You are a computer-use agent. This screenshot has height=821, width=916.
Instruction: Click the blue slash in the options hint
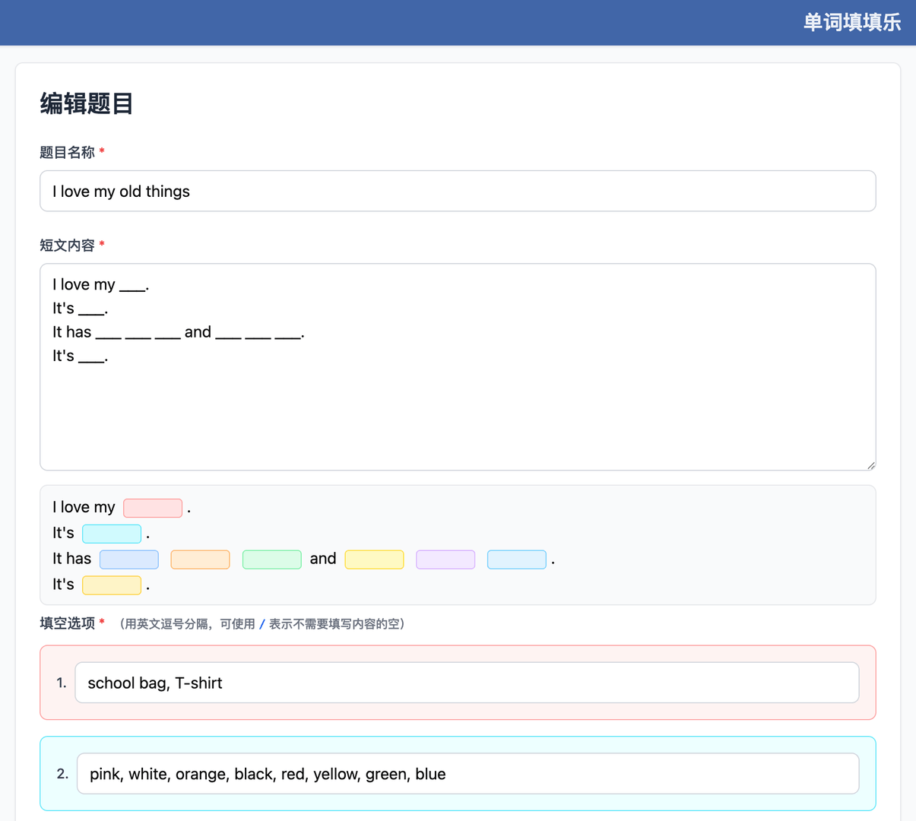click(x=262, y=624)
